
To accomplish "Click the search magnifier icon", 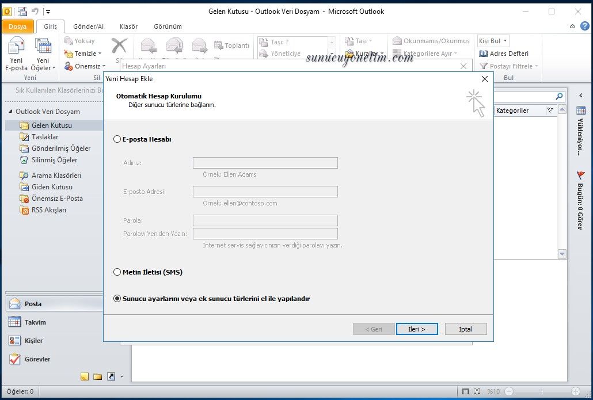I will coord(560,96).
